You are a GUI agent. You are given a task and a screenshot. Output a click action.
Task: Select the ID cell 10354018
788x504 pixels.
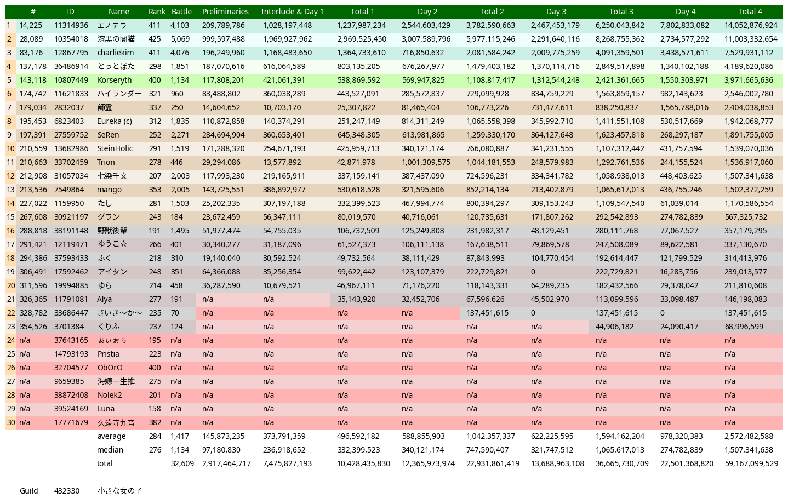(x=71, y=39)
